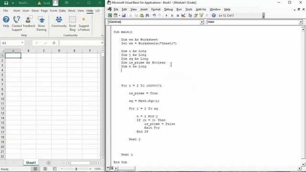306x172 pixels.
Task: Save the project with VBA floppy icon
Action: [123, 15]
